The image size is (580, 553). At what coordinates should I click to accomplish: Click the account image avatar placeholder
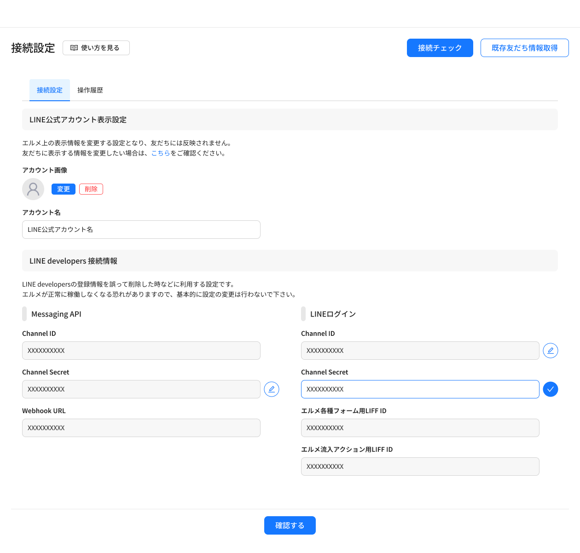click(33, 189)
